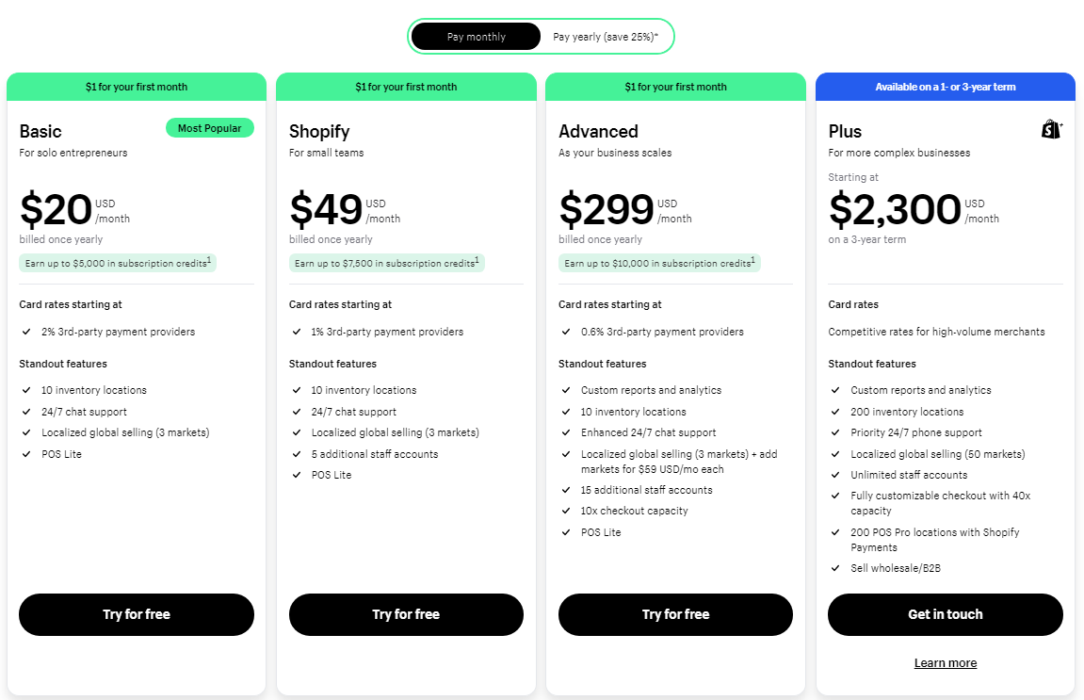Click Try for free on the Shopify plan
The height and width of the screenshot is (700, 1084).
click(406, 614)
